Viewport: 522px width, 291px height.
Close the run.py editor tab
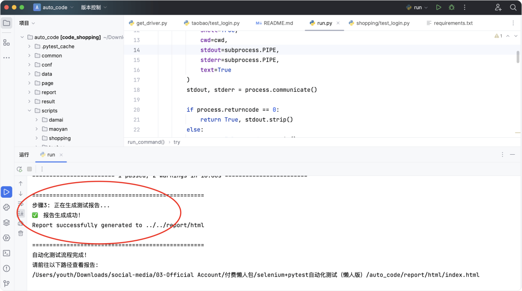point(338,23)
